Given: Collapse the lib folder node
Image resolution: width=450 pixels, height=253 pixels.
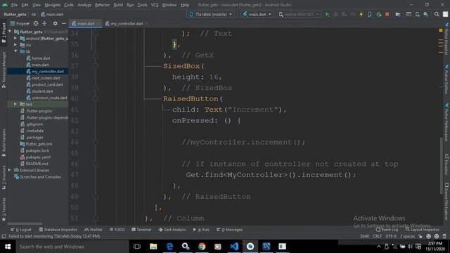Looking at the screenshot, I should [x=15, y=51].
